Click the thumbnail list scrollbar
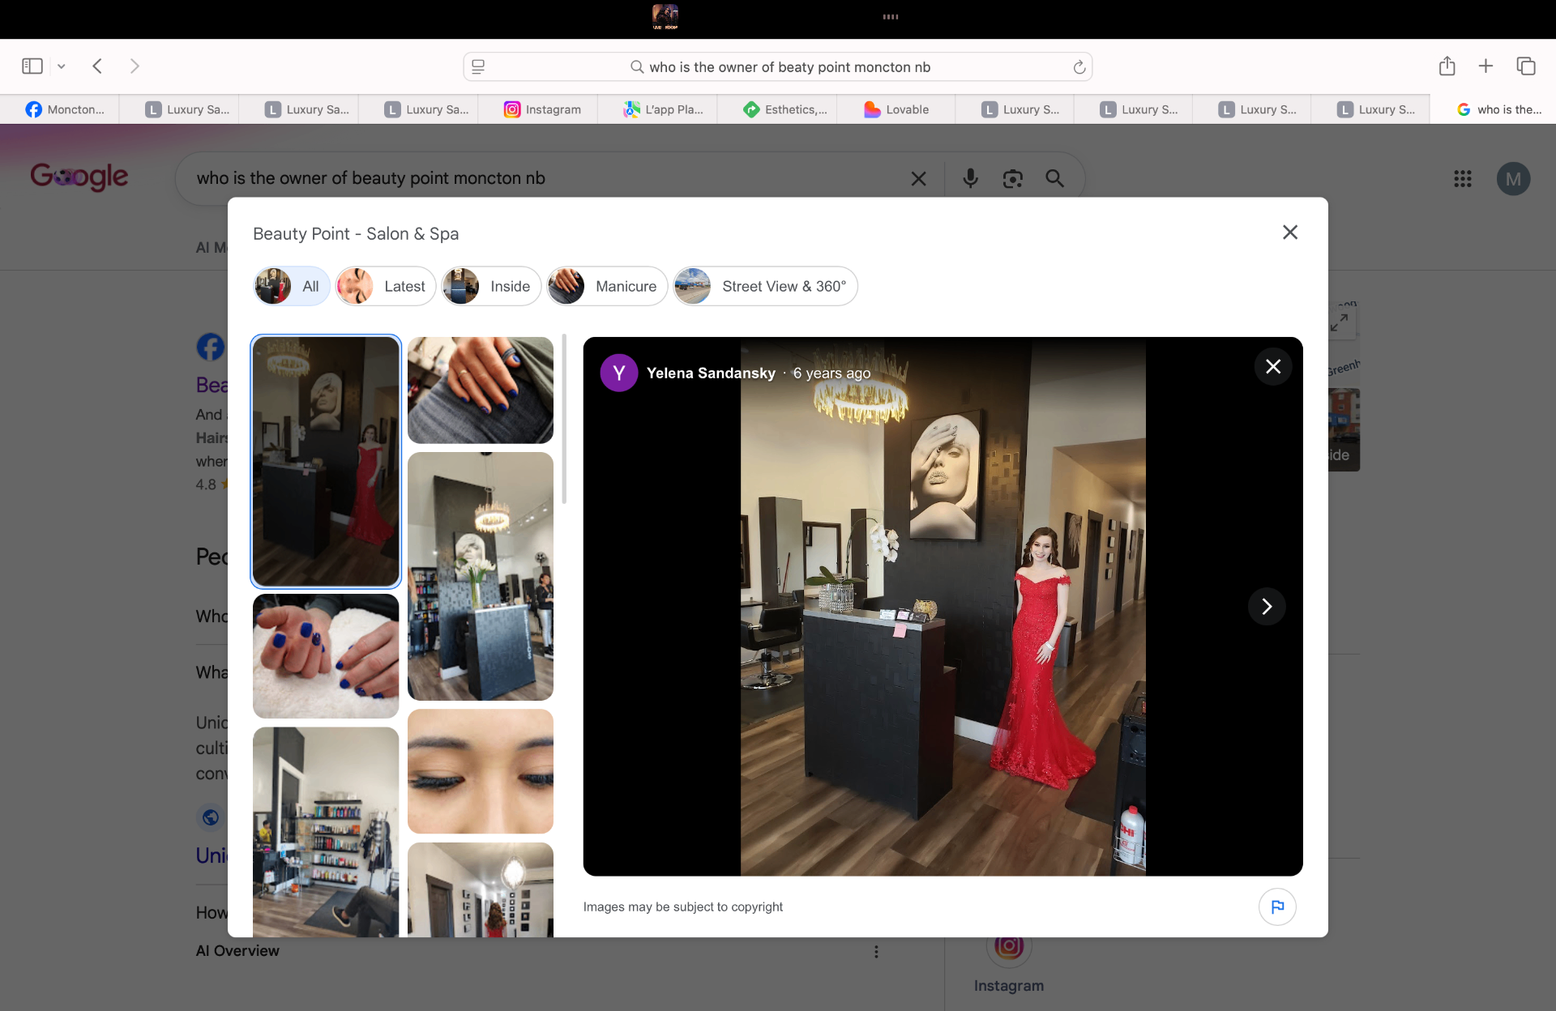This screenshot has height=1011, width=1556. click(x=564, y=419)
